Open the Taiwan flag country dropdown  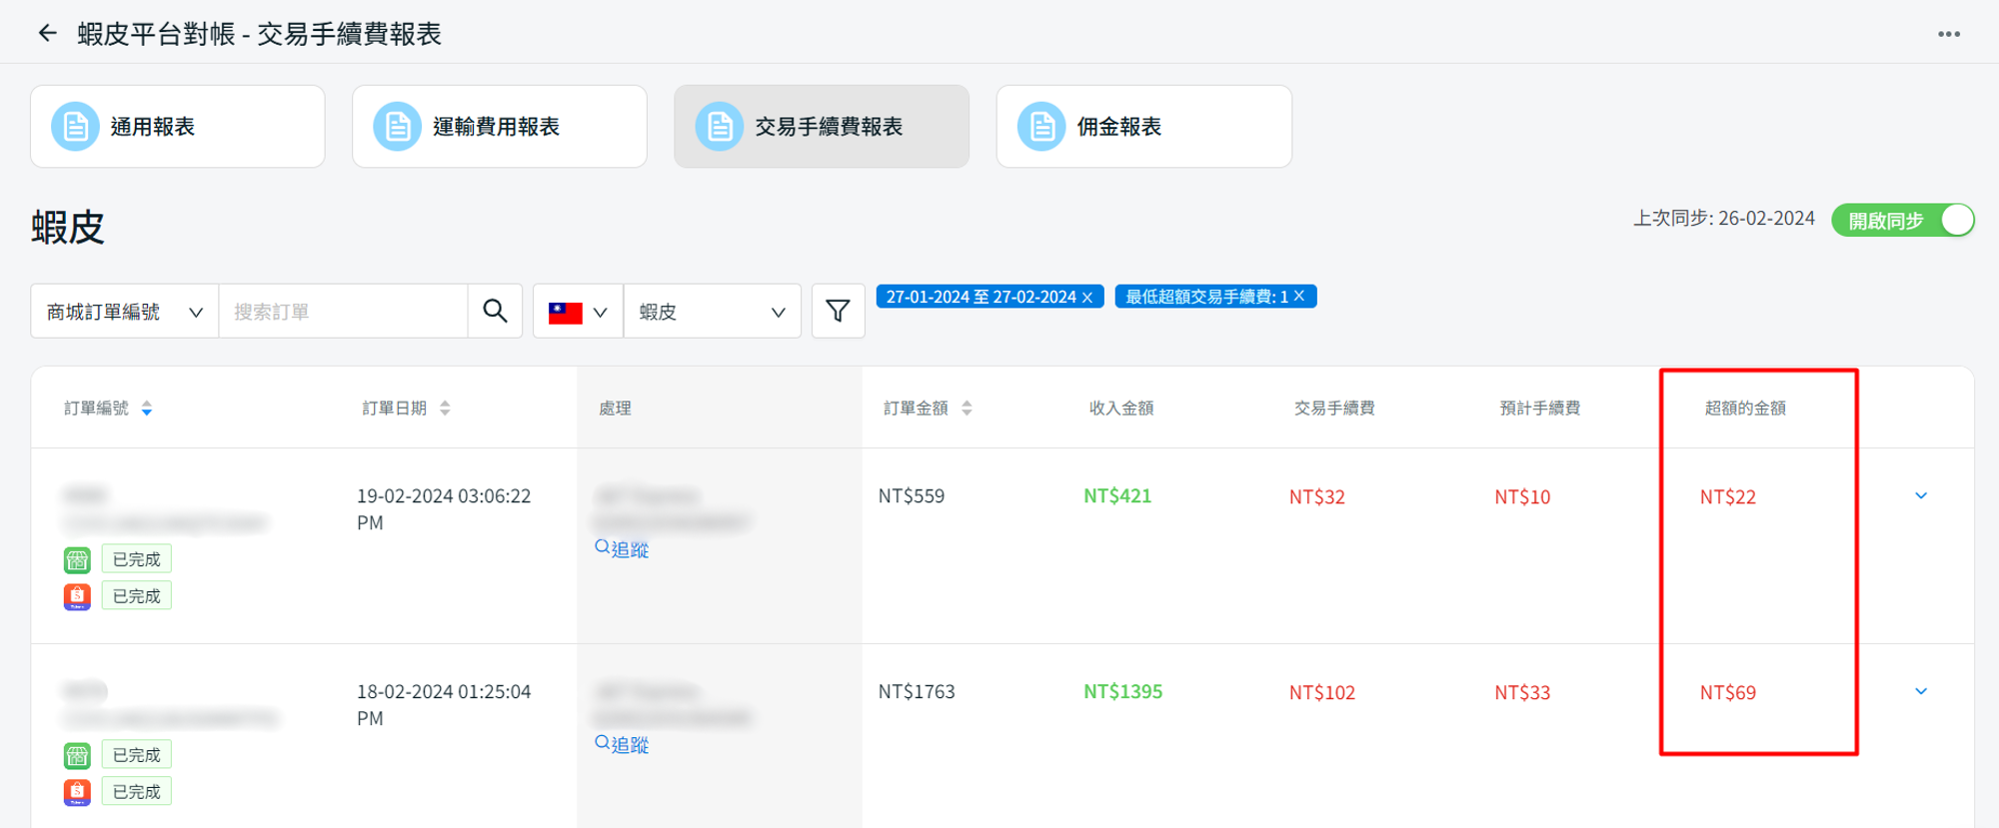point(578,312)
